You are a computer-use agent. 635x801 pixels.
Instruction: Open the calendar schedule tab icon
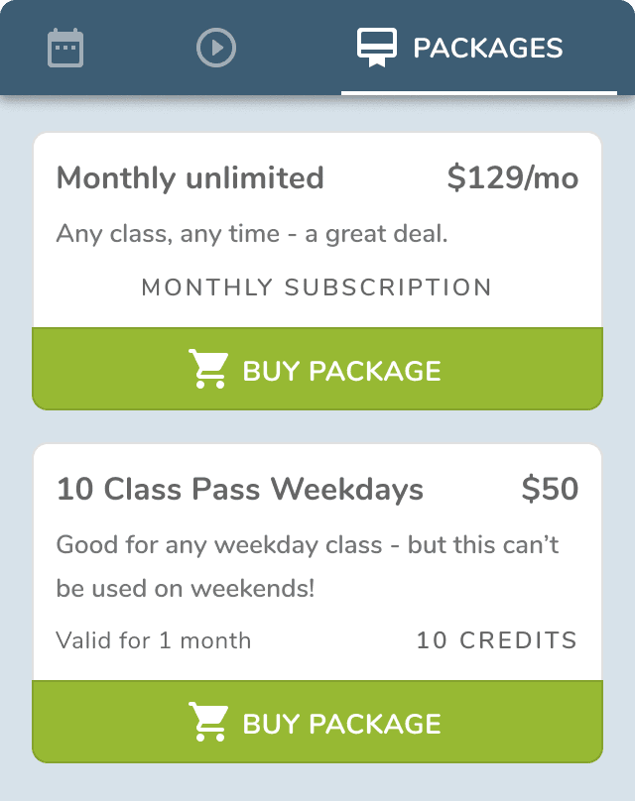65,48
